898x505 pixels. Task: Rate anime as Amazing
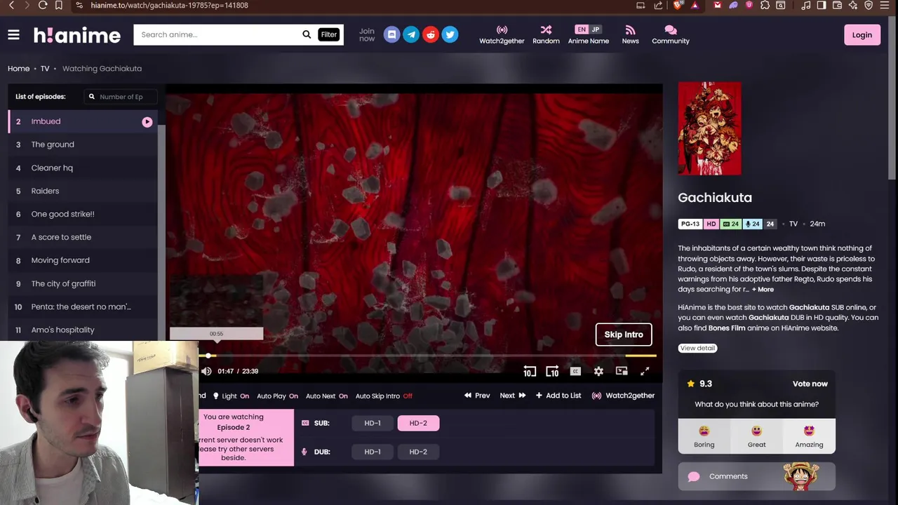(x=809, y=436)
